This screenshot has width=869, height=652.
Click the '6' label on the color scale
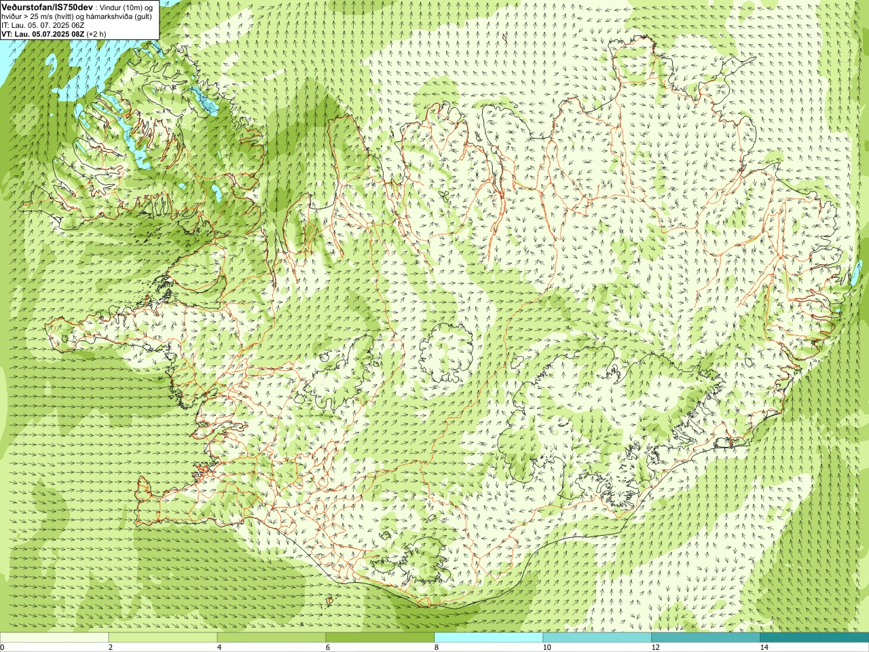pyautogui.click(x=328, y=647)
